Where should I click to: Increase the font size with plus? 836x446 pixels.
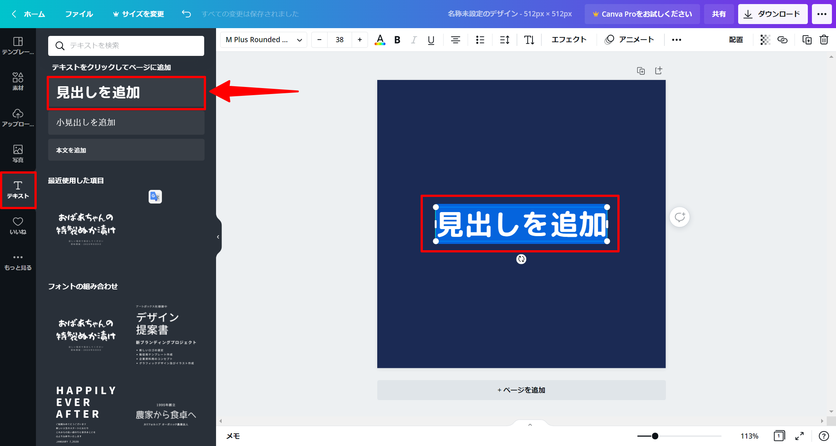tap(359, 40)
